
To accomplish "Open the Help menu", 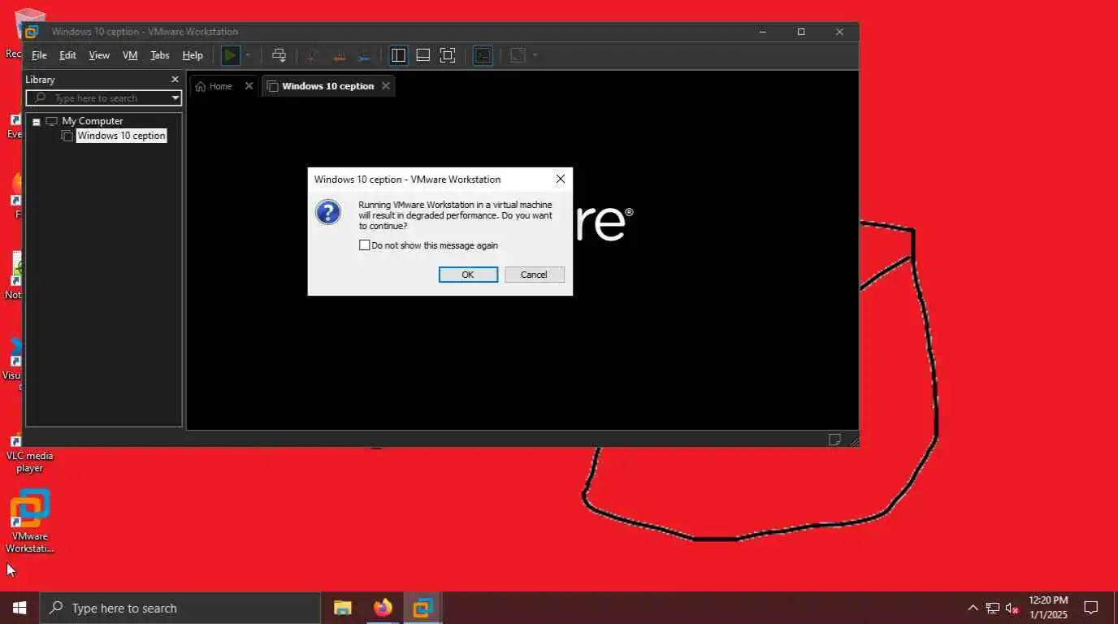I will (x=193, y=55).
